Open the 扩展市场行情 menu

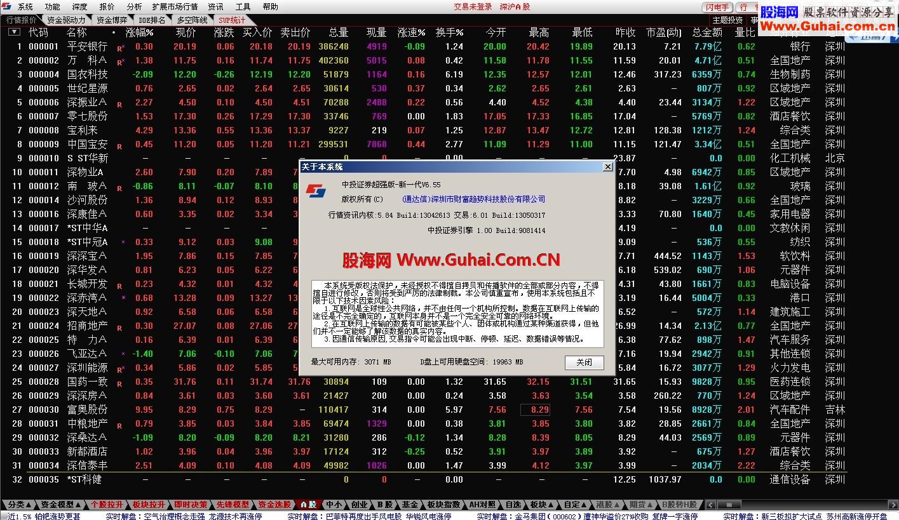pyautogui.click(x=175, y=7)
